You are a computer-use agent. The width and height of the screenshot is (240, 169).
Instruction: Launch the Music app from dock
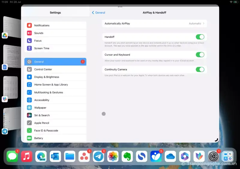[x=27, y=156]
